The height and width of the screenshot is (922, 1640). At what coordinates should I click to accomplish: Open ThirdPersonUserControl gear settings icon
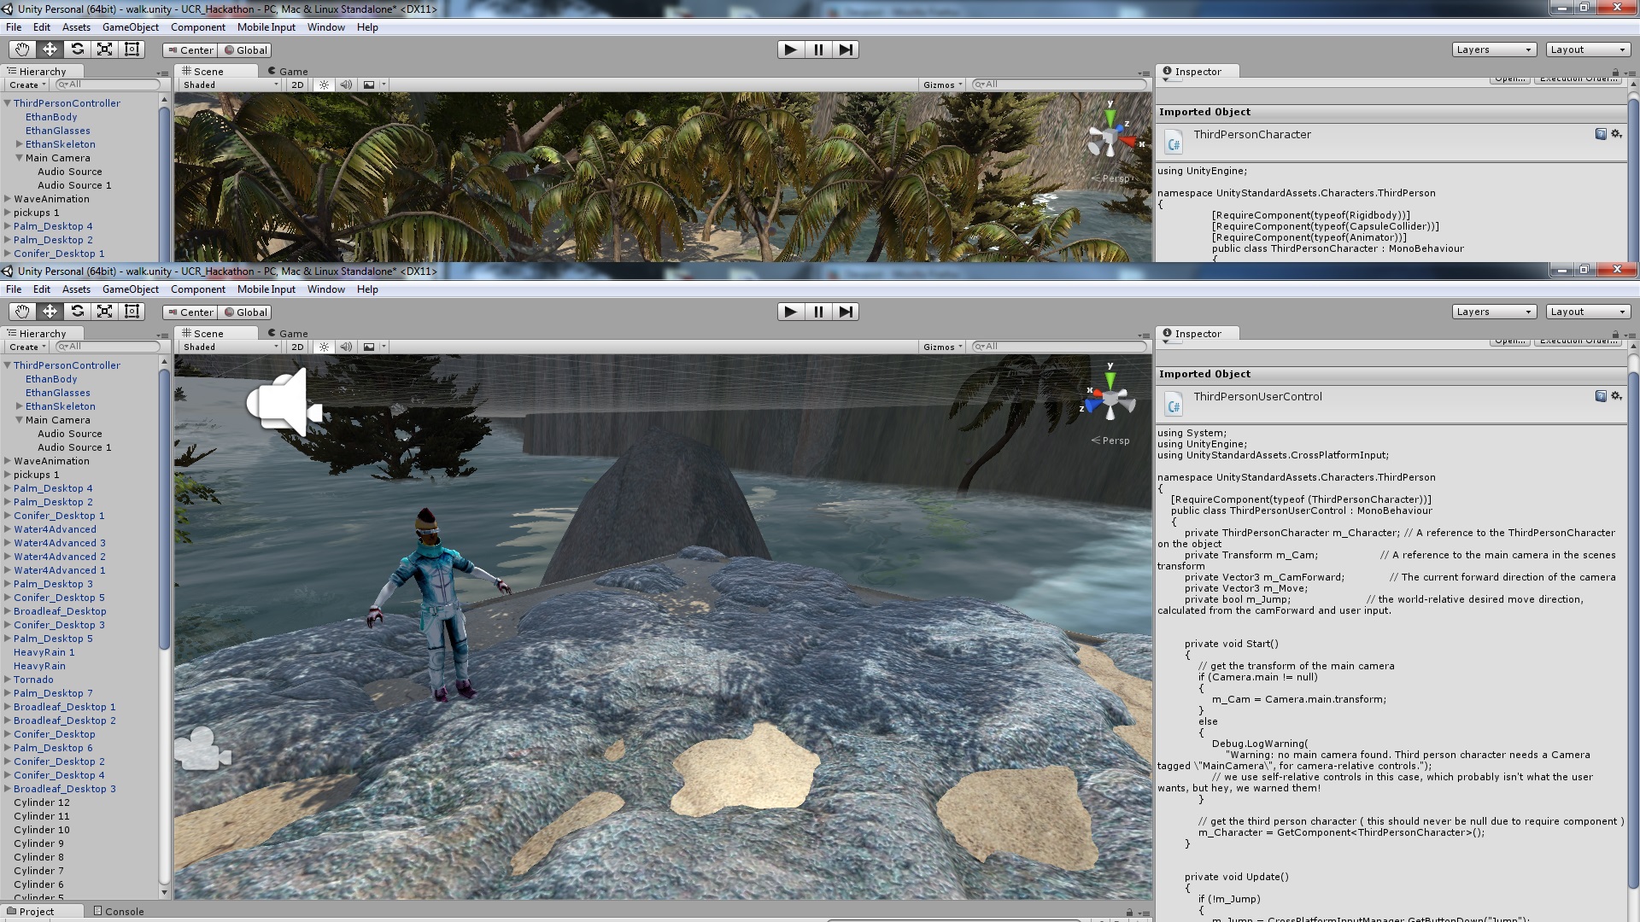click(x=1616, y=396)
